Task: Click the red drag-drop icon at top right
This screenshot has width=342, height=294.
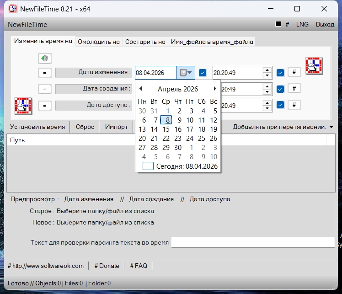Action: point(314,66)
